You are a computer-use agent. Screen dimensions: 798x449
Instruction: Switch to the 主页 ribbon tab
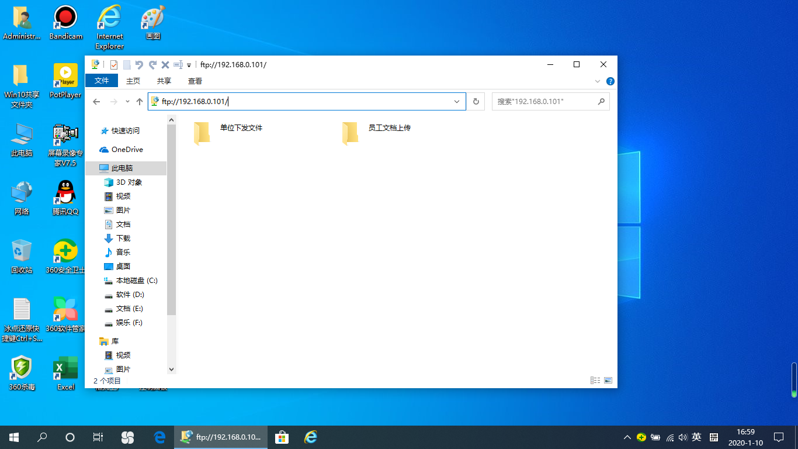[x=133, y=81]
